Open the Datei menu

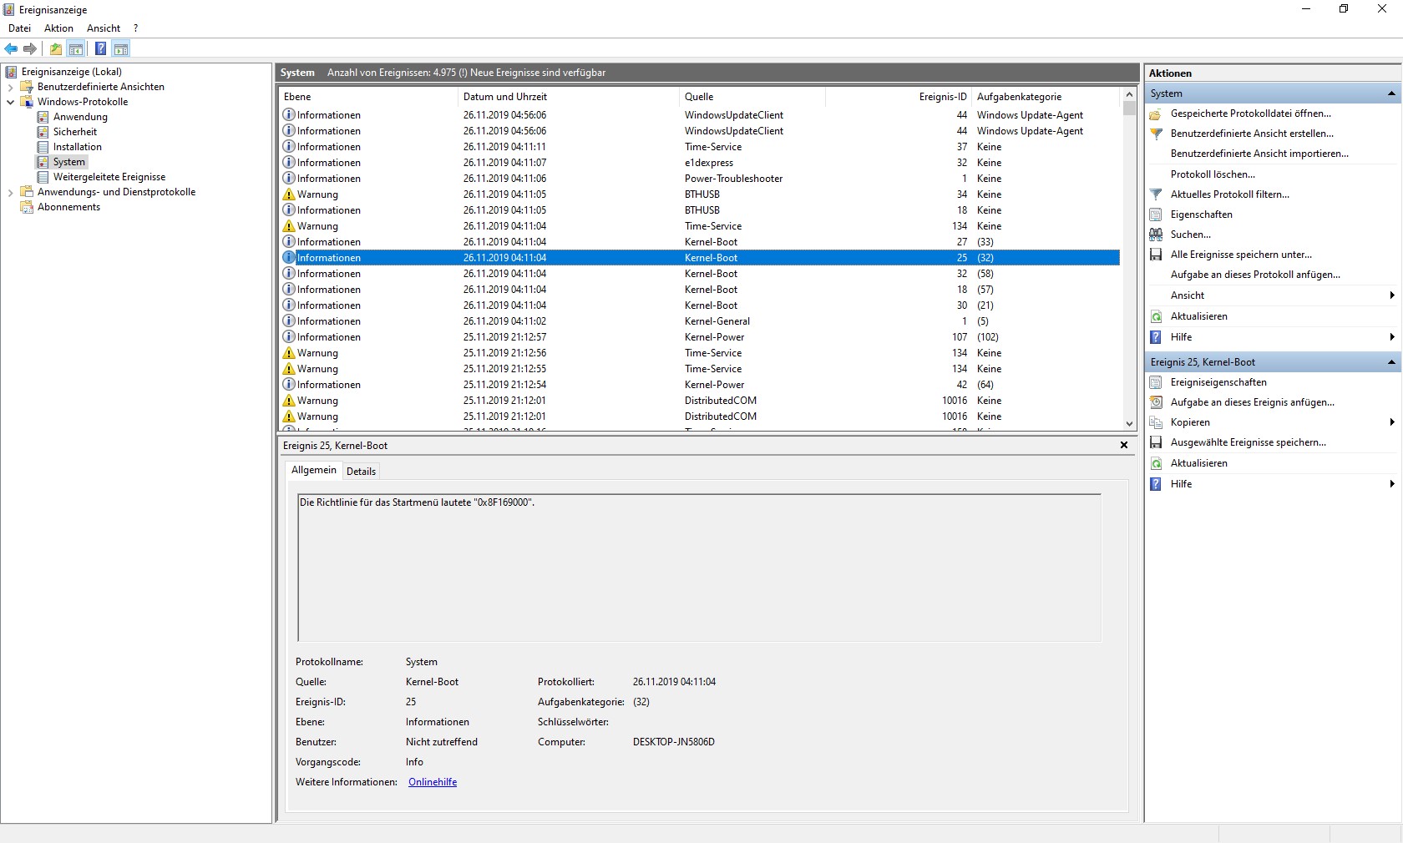[19, 28]
